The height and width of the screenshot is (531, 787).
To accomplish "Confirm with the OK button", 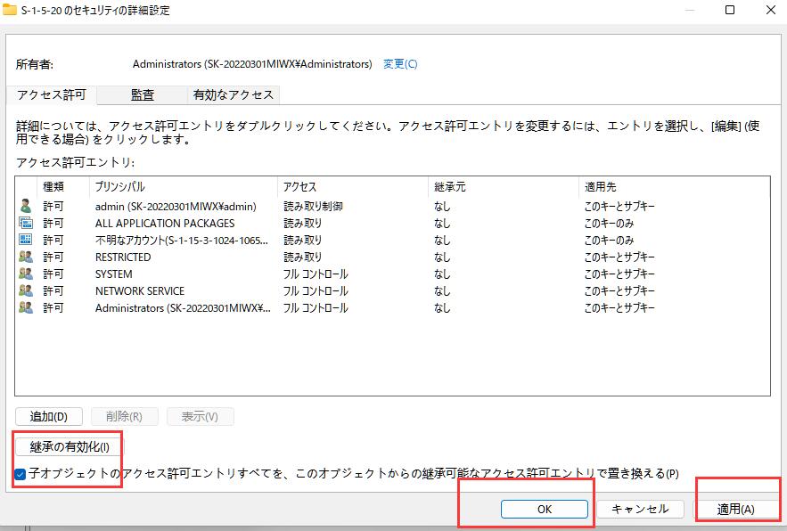I will tap(544, 509).
